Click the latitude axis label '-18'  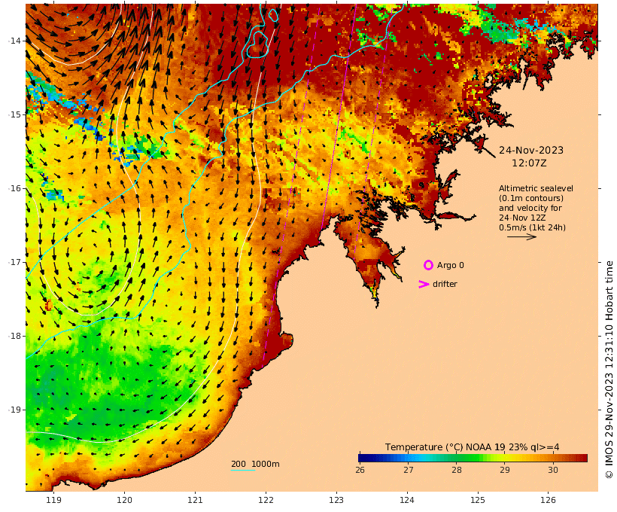click(14, 336)
